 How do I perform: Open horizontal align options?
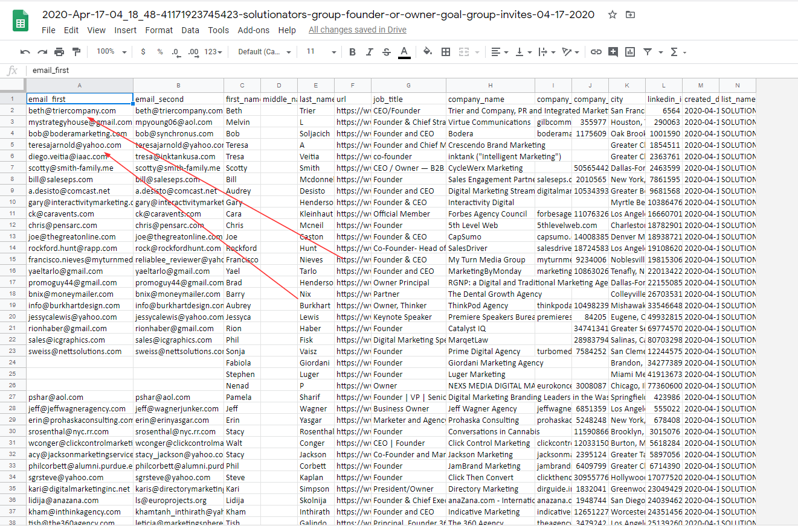click(499, 52)
